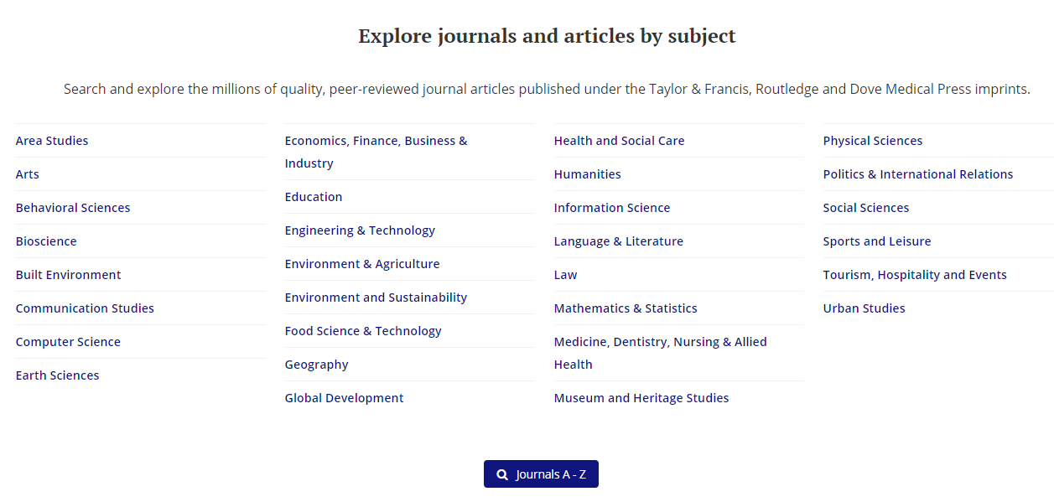The image size is (1054, 502).
Task: Browse Earth Sciences journals
Action: (57, 375)
